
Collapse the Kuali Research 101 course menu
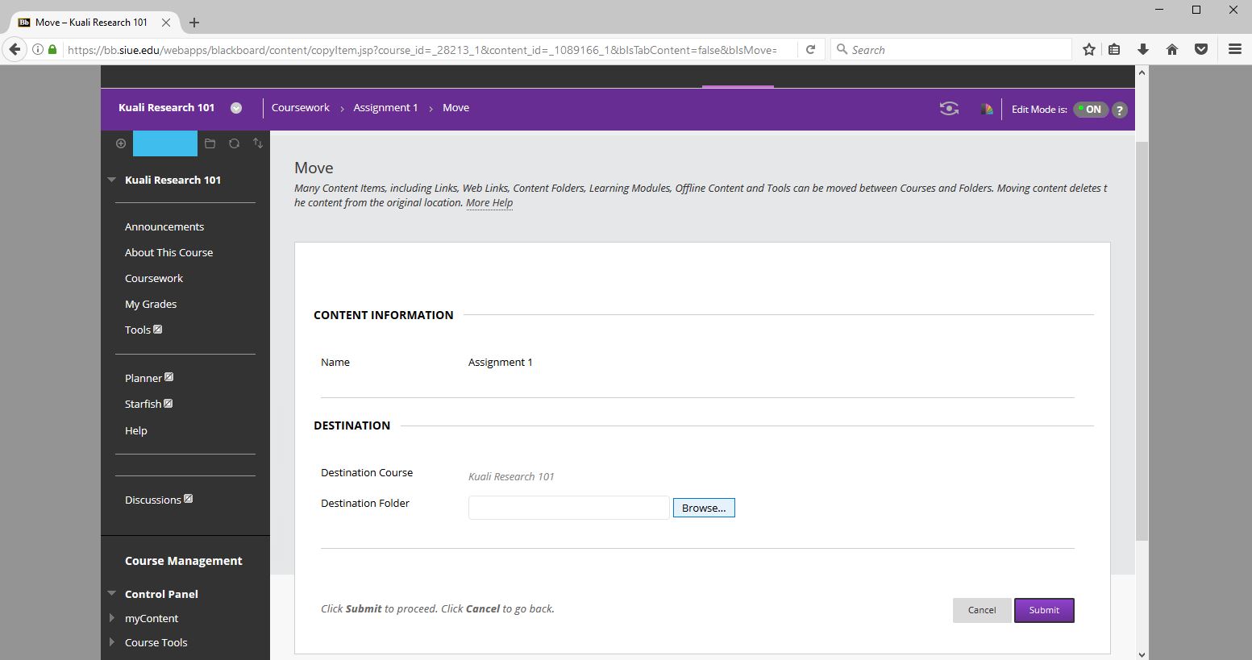tap(112, 180)
